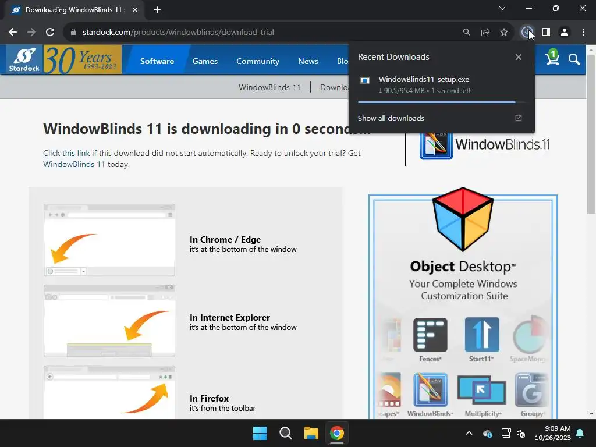
Task: Open the Games menu
Action: point(205,61)
